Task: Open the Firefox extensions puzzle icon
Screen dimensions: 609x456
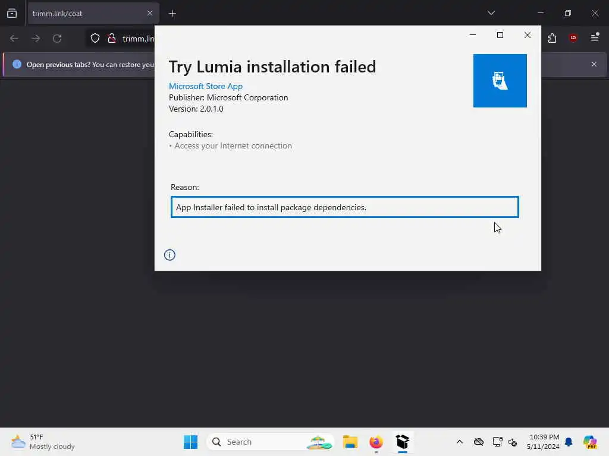Action: (552, 38)
